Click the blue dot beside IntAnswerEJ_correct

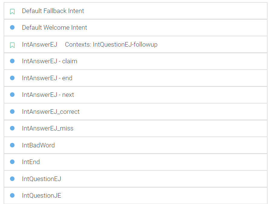click(x=12, y=112)
